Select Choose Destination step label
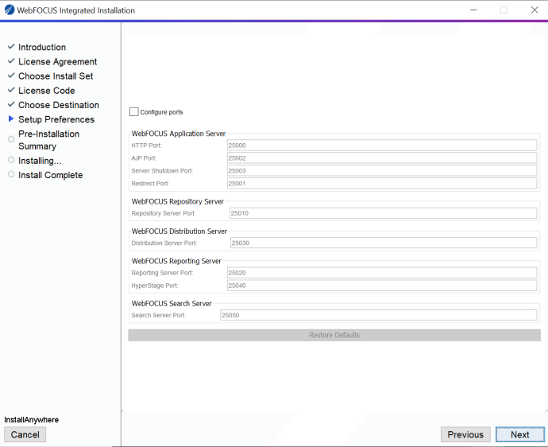548x447 pixels. coord(59,105)
